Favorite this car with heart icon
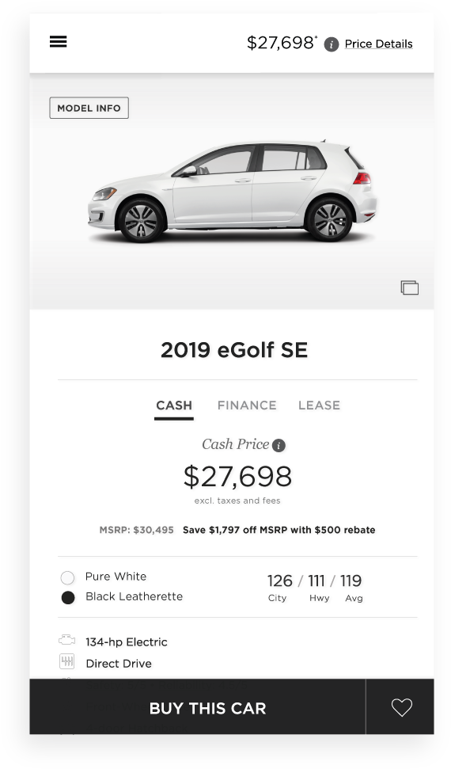 401,707
